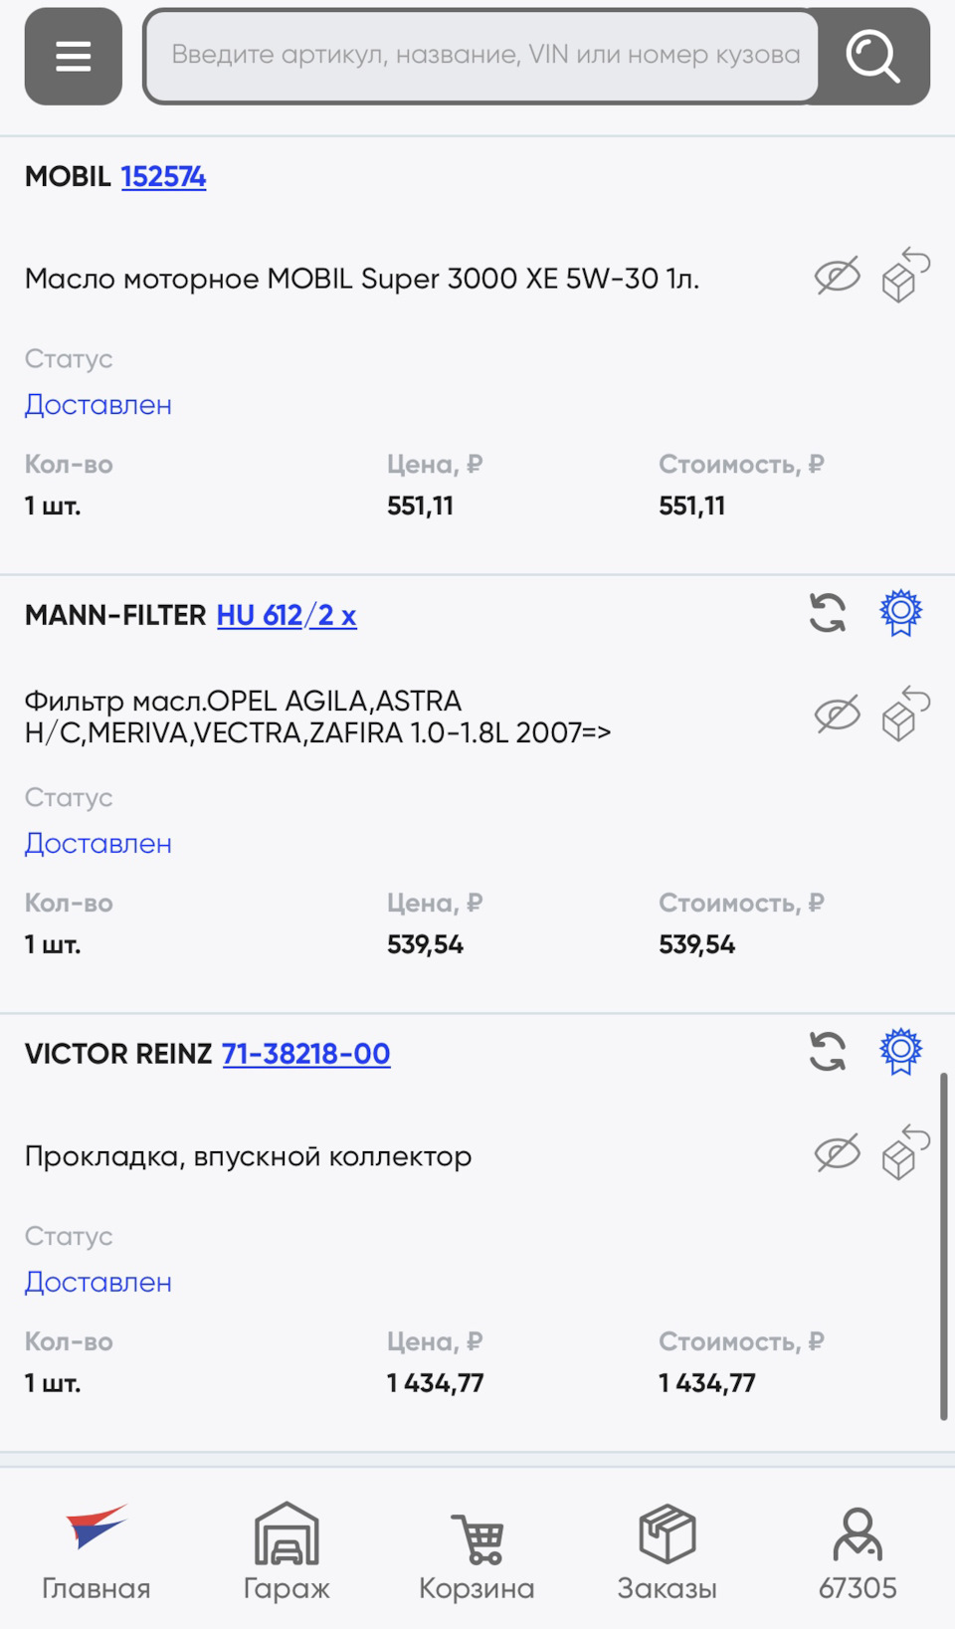Viewport: 955px width, 1629px height.
Task: Open MOBIL article 152574 link
Action: (x=163, y=177)
